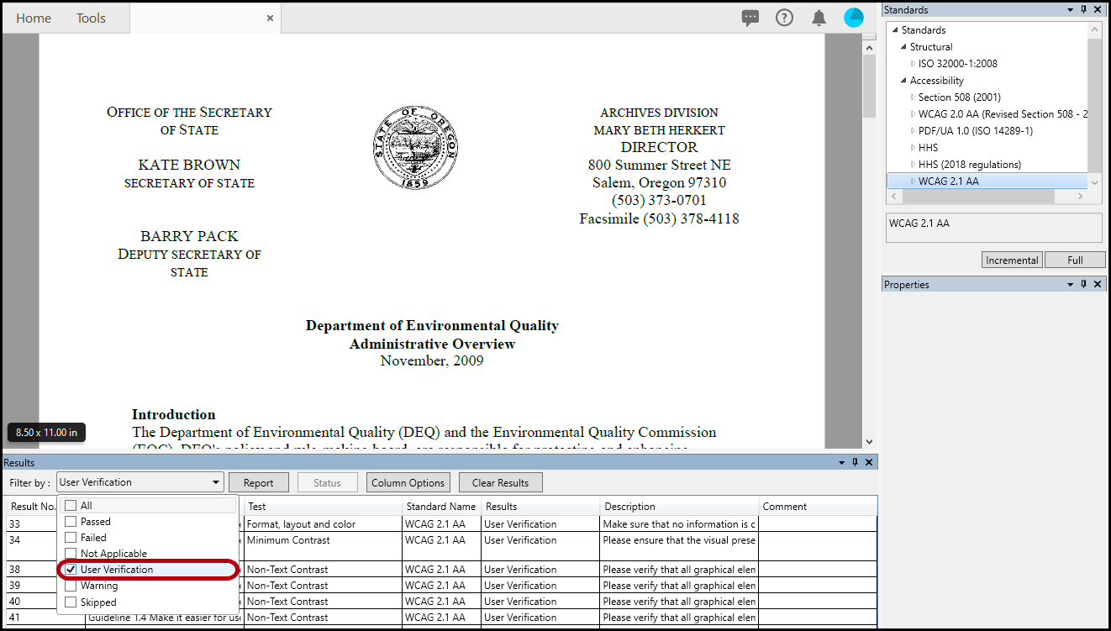Collapse the Accessibility tree node
The image size is (1111, 631).
[904, 81]
